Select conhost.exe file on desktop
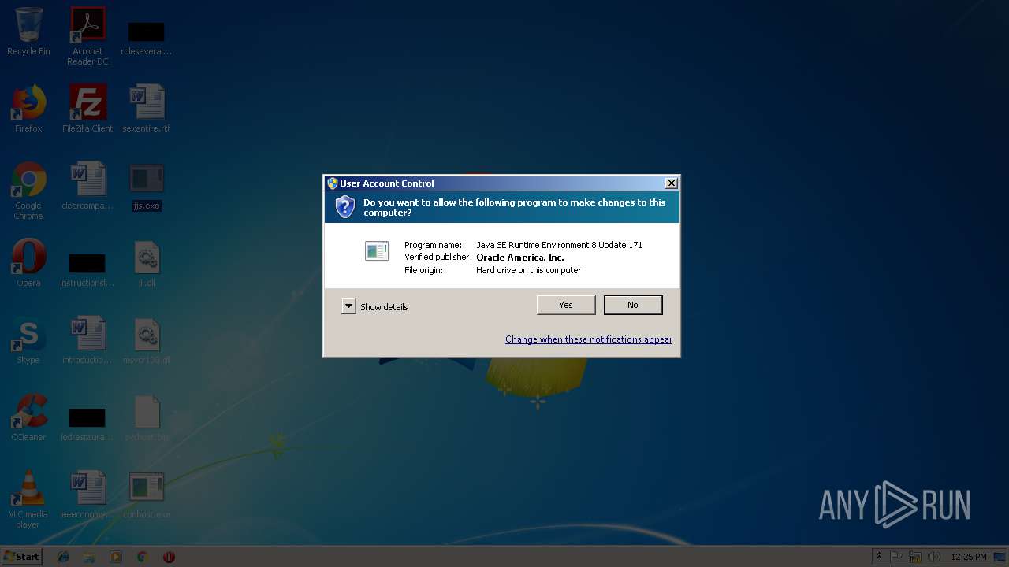1009x567 pixels. point(147,495)
